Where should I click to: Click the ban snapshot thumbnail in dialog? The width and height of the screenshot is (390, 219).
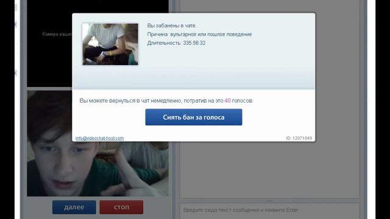pos(110,44)
